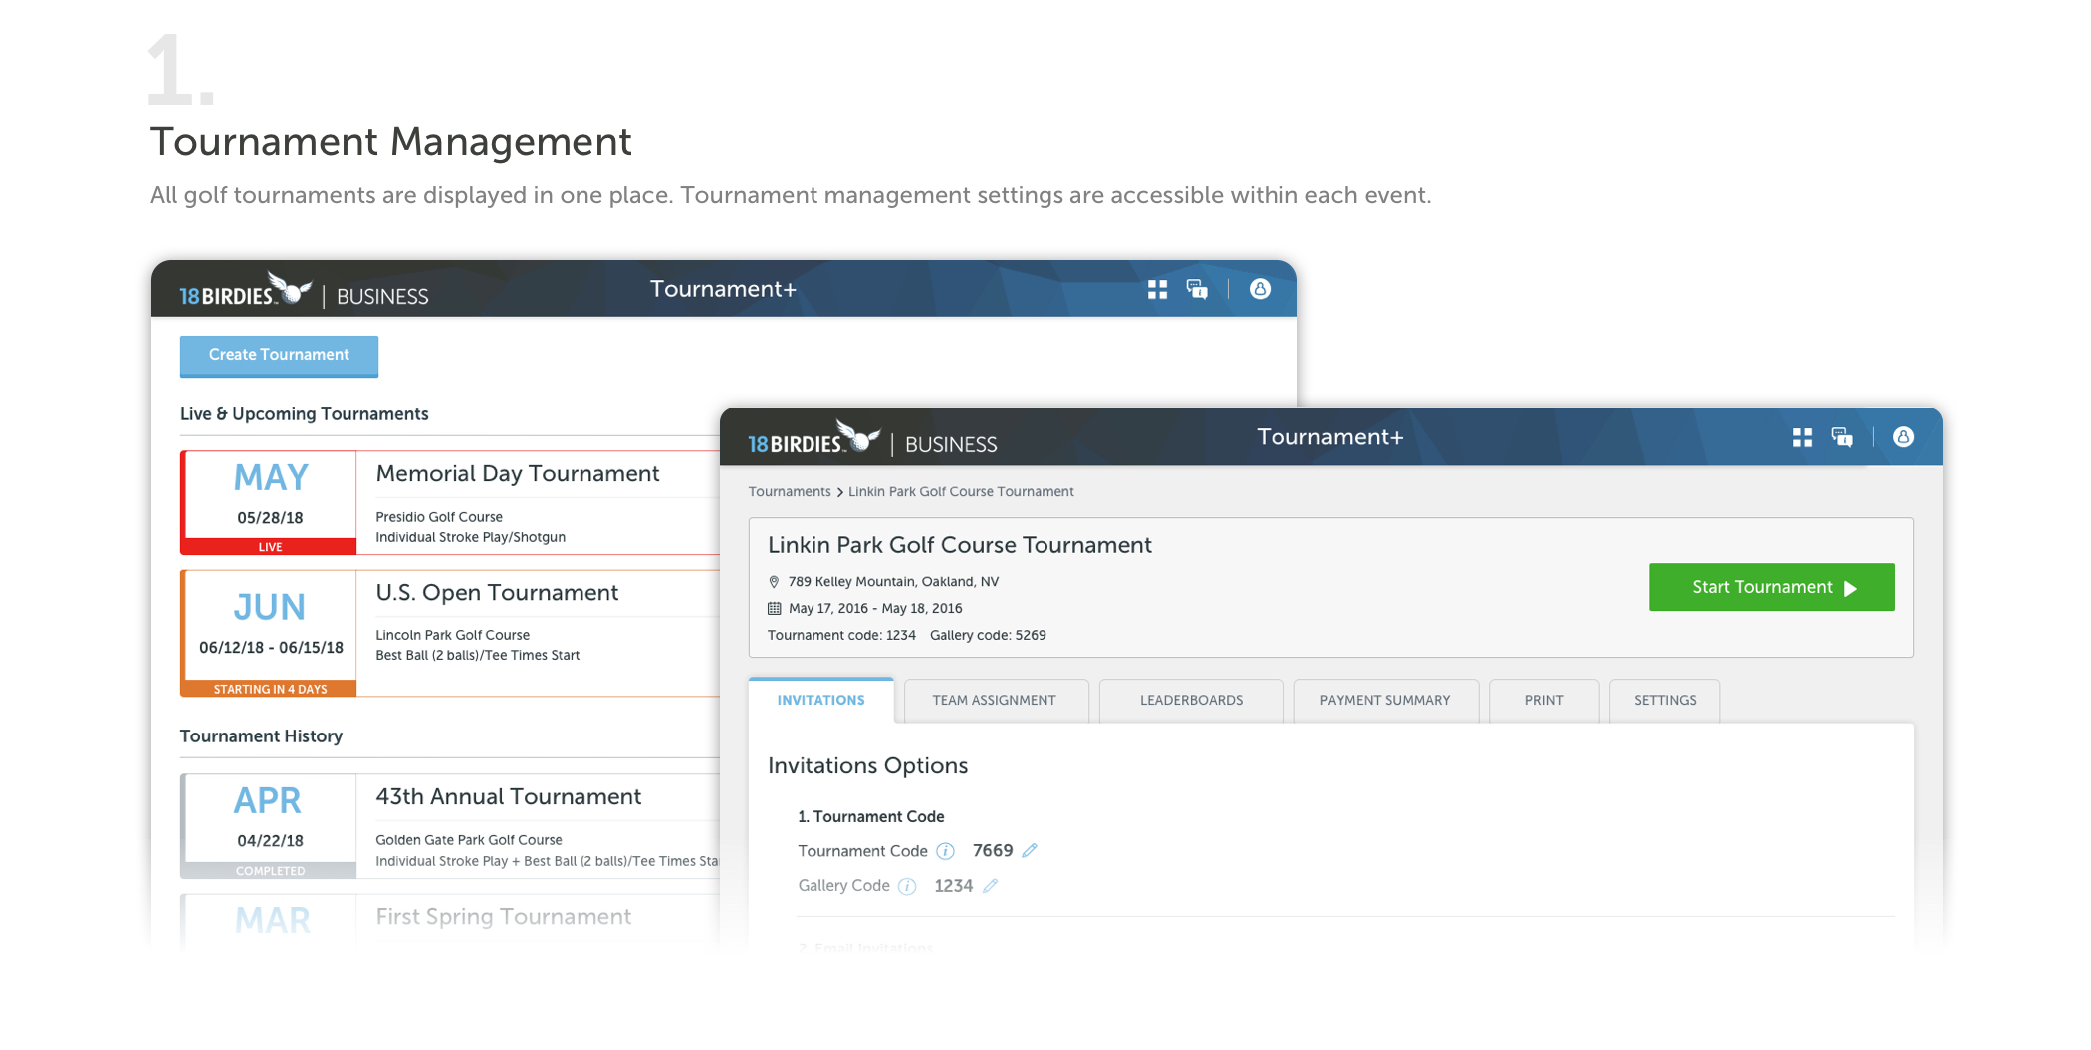Edit Gallery Code 1234 with pencil icon
The height and width of the screenshot is (1050, 2091).
(990, 886)
